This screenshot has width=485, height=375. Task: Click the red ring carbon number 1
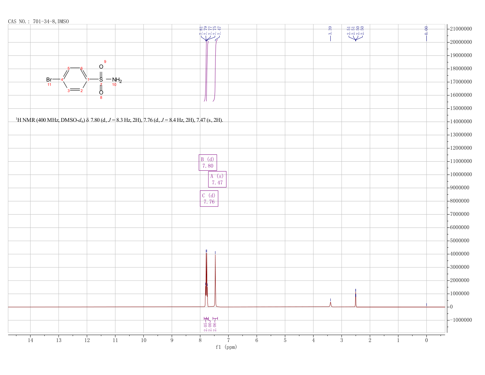pos(88,79)
